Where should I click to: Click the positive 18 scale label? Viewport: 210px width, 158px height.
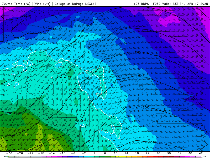click(x=137, y=153)
